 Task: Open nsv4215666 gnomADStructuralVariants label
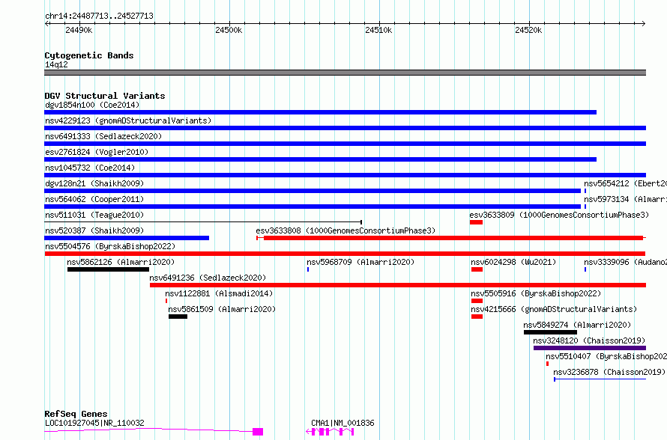[x=554, y=309]
